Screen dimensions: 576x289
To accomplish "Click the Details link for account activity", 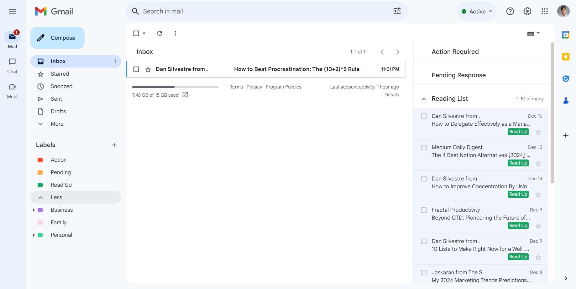I will (x=391, y=95).
